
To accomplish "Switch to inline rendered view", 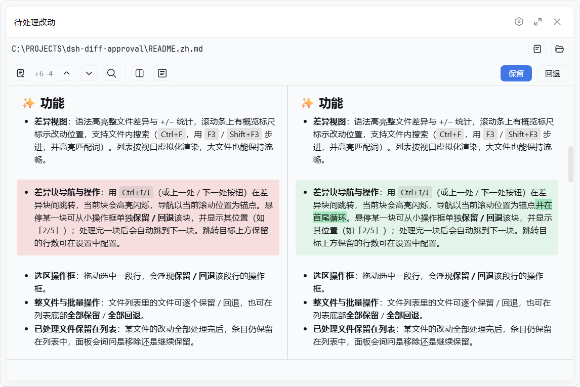I will (162, 73).
